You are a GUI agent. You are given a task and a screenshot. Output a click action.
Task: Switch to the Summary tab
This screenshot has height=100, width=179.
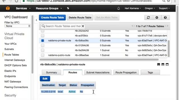pyautogui.click(x=51, y=72)
